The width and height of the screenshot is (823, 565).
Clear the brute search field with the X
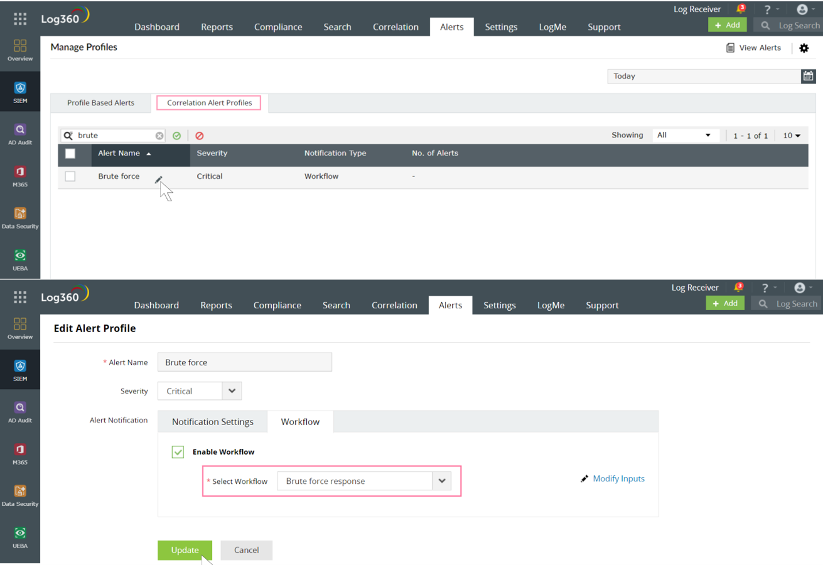click(x=159, y=135)
